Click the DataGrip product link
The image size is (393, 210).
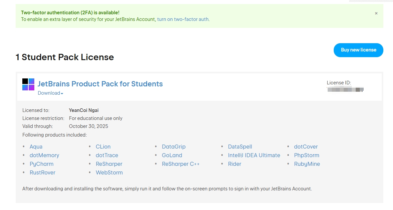point(174,147)
